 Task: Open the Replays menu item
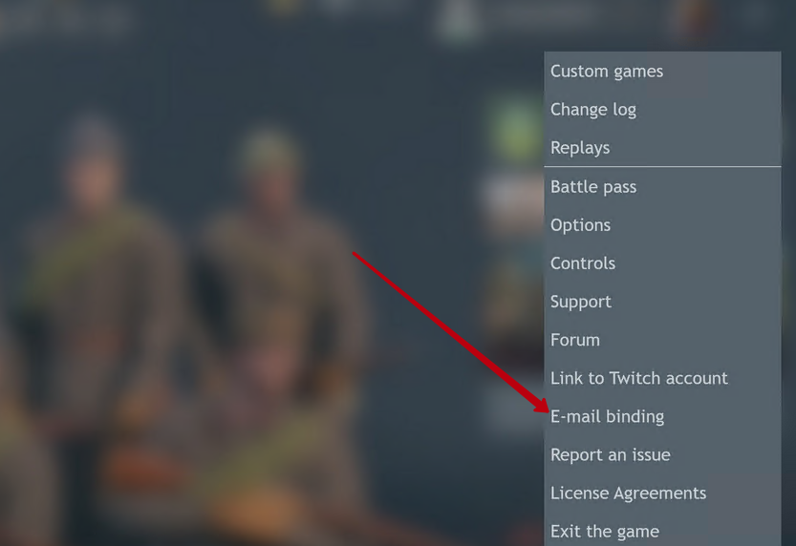[x=662, y=148]
